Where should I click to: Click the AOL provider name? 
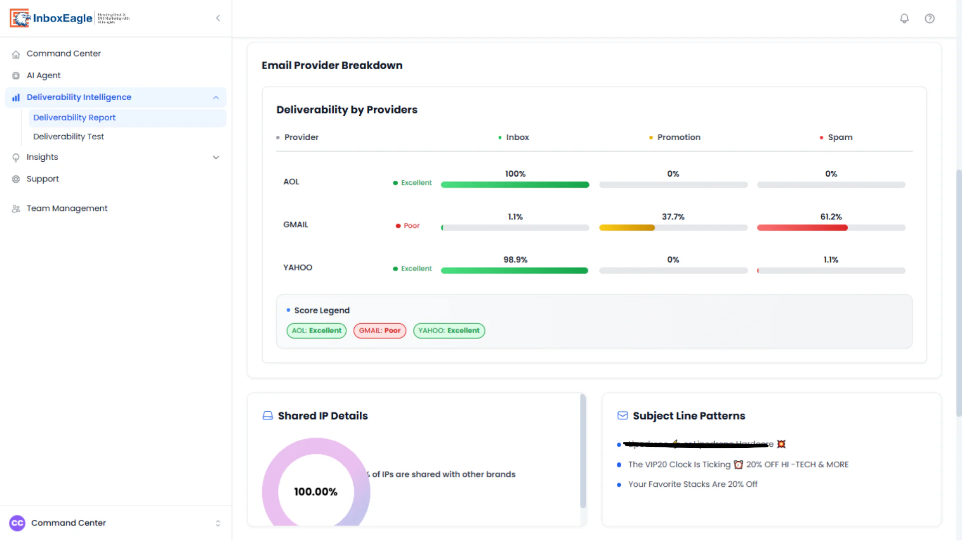click(x=291, y=182)
